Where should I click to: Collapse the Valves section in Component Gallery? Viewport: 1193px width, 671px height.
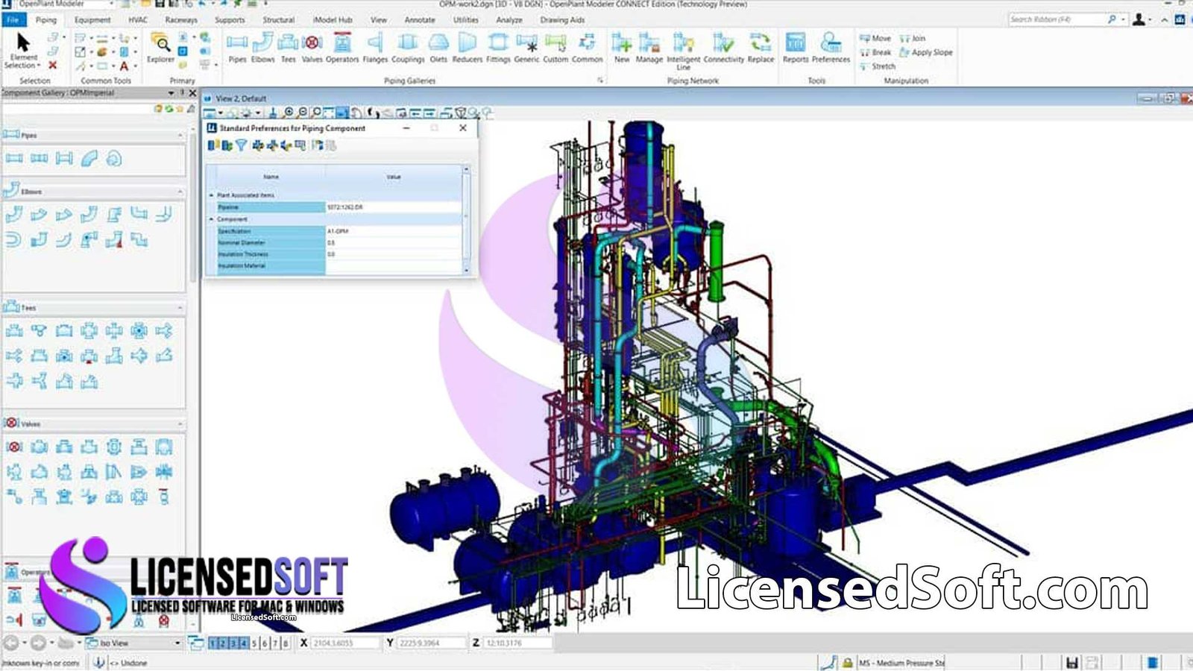click(x=180, y=424)
